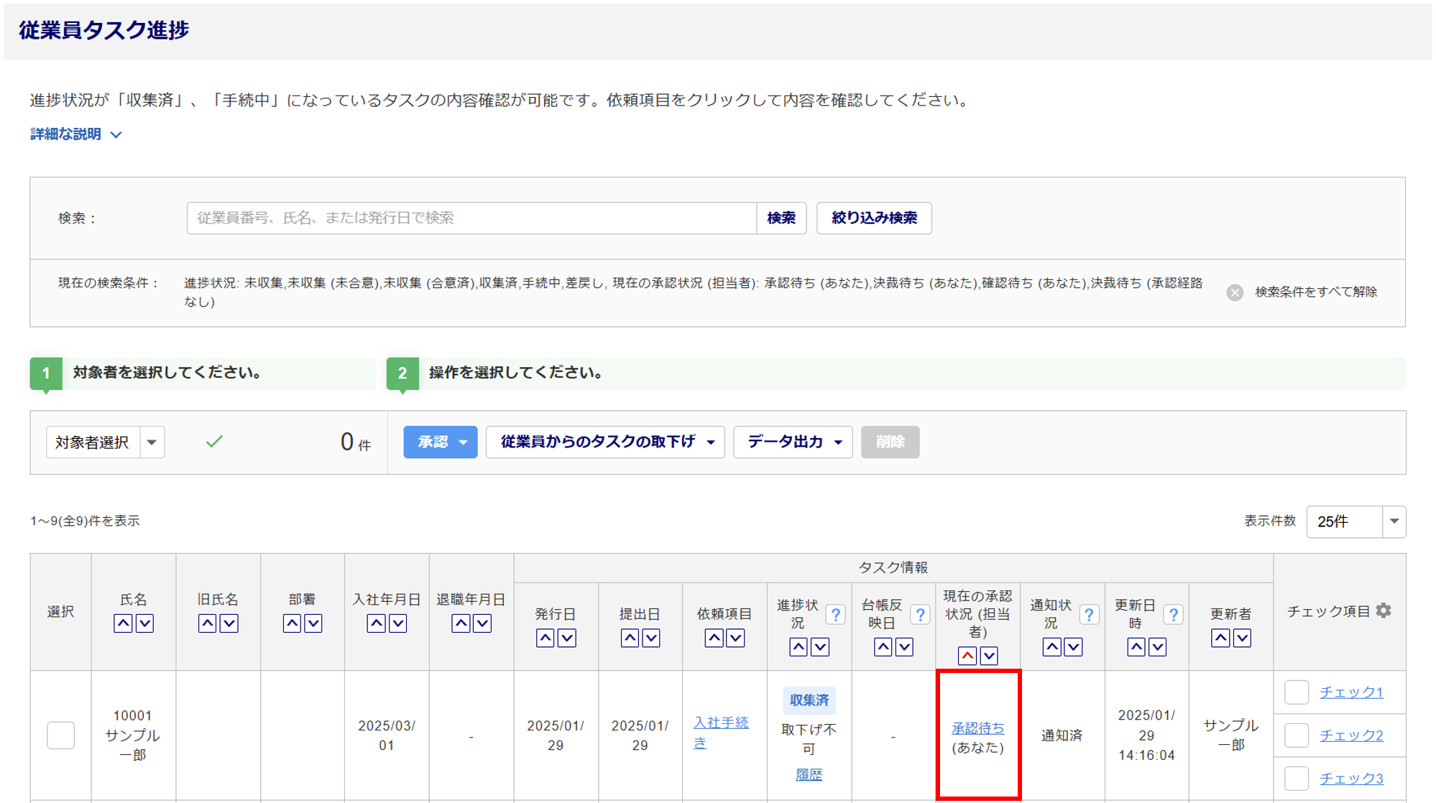Open 履歴 history link
The height and width of the screenshot is (803, 1436).
click(809, 775)
